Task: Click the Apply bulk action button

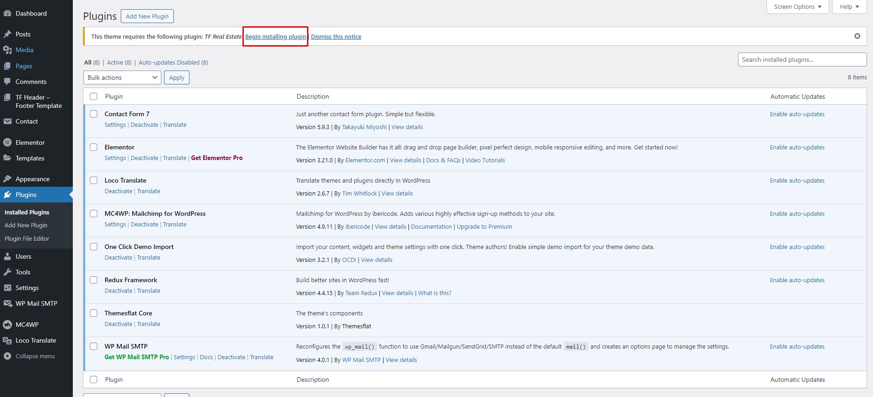Action: tap(177, 77)
